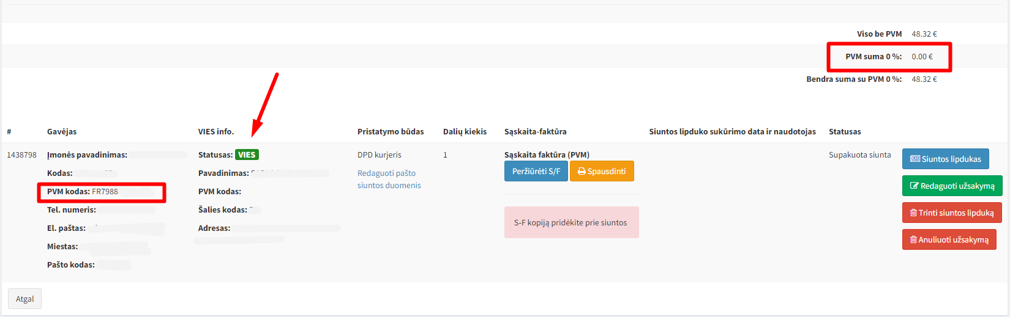Viewport: 1010px width, 317px height.
Task: Click the Dalių kiekis column header
Action: (465, 132)
